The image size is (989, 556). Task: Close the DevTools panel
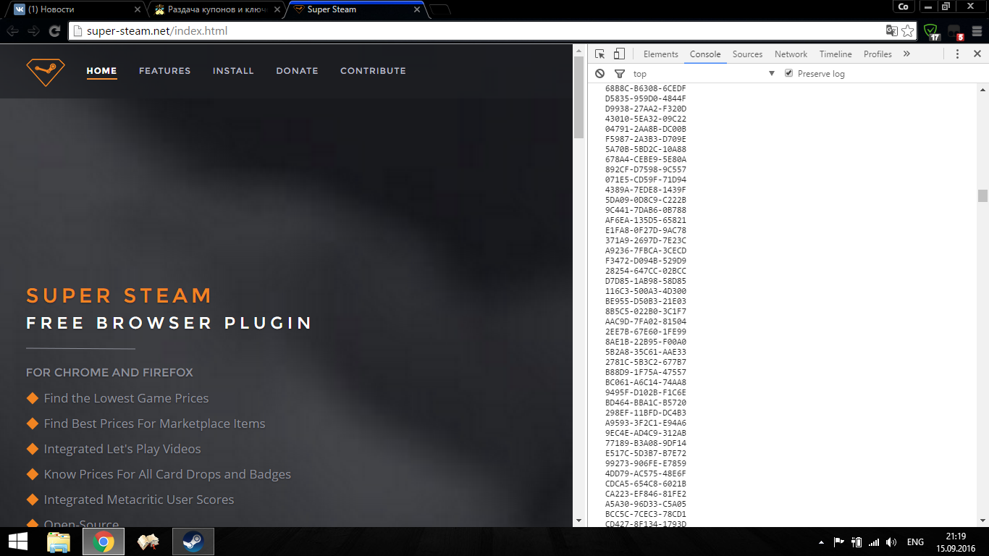pyautogui.click(x=977, y=54)
